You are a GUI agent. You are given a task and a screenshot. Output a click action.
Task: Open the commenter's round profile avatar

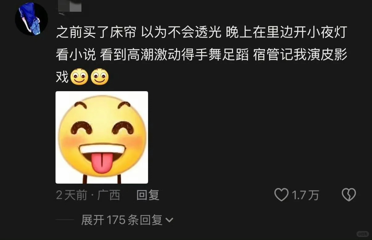[x=31, y=19]
